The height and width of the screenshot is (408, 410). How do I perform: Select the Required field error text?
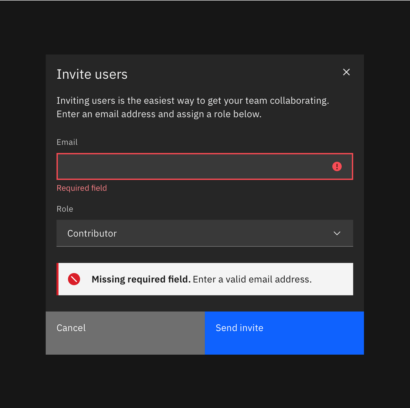[82, 188]
